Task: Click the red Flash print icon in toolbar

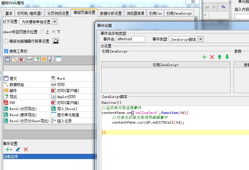Action: point(22,59)
